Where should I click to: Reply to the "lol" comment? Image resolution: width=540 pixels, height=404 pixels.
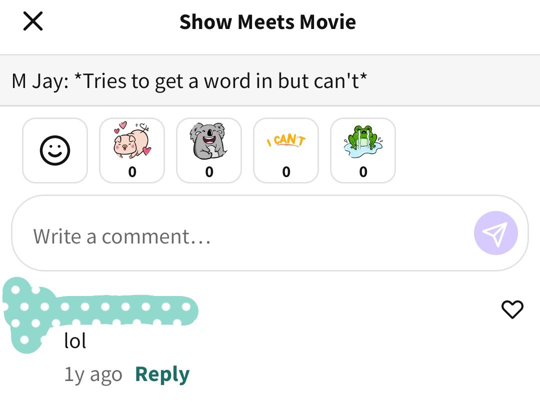(162, 374)
